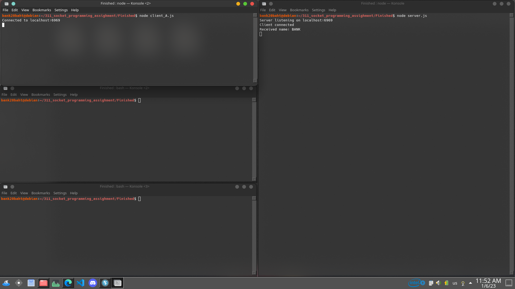
Task: Open File menu in client_A Konsole window
Action: pyautogui.click(x=5, y=10)
